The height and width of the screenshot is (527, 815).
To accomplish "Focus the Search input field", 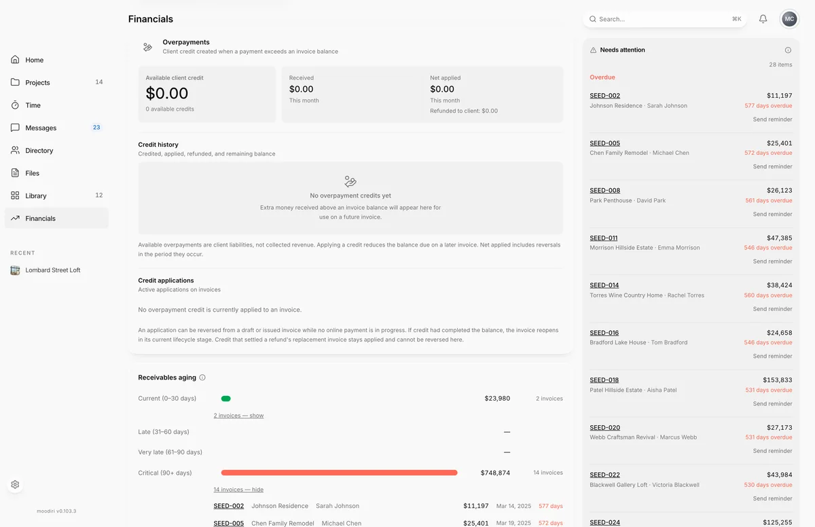I will 664,19.
